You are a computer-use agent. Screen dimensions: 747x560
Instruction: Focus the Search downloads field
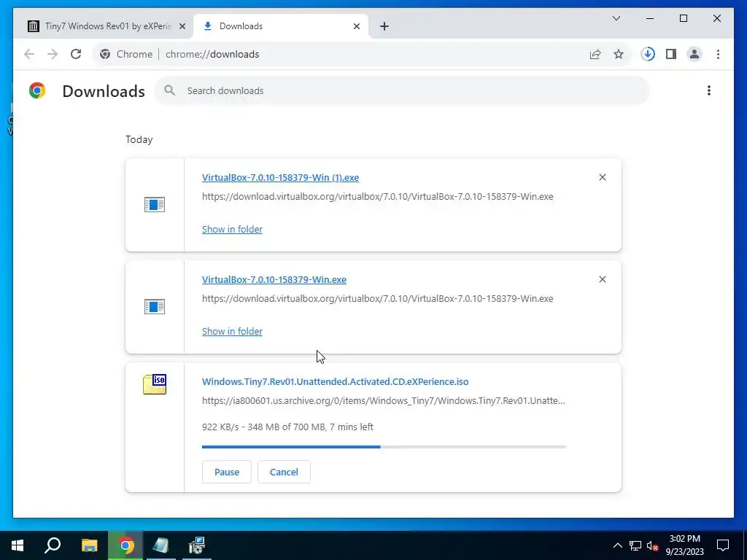pos(402,90)
